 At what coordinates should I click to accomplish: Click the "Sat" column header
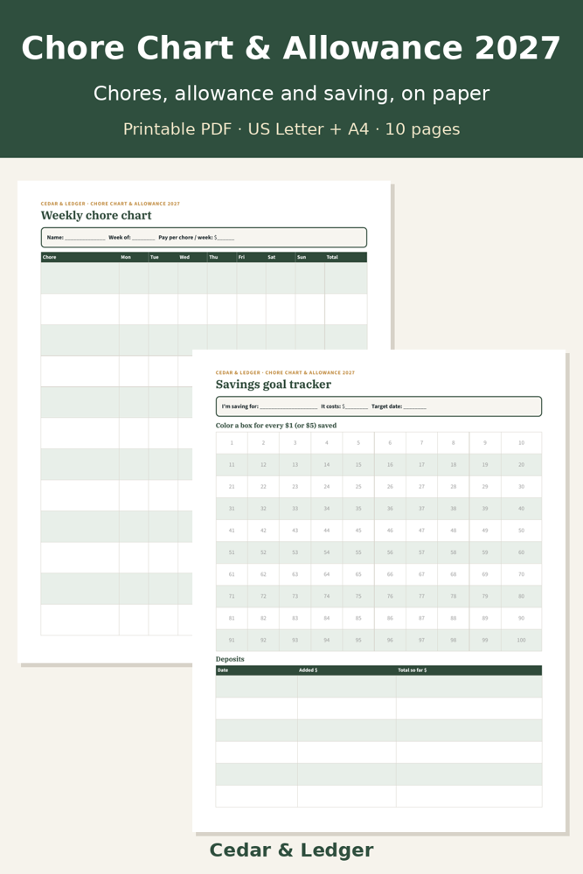[x=281, y=257]
